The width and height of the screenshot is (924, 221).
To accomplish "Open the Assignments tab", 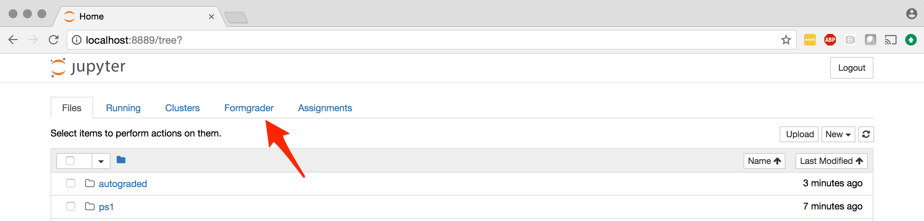I will point(325,108).
